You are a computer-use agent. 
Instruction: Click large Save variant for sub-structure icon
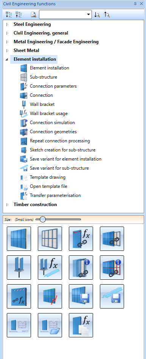(x=112, y=296)
